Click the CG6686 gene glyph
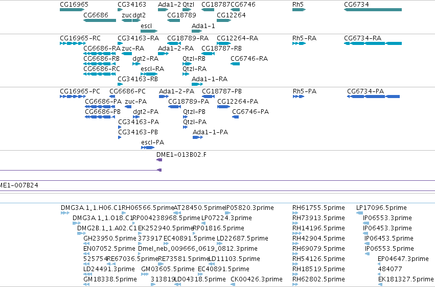This screenshot has width=435, height=287. [x=100, y=20]
